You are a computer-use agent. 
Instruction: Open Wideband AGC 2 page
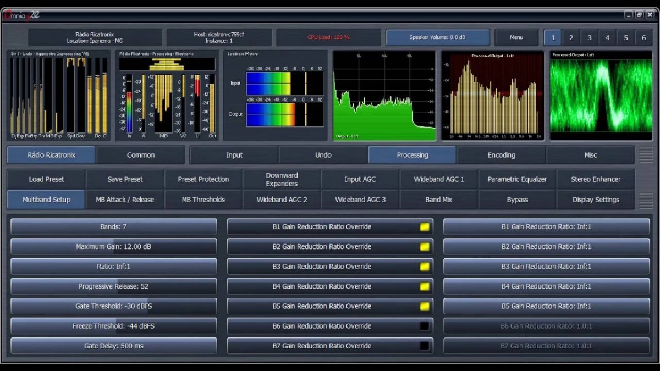(x=282, y=200)
